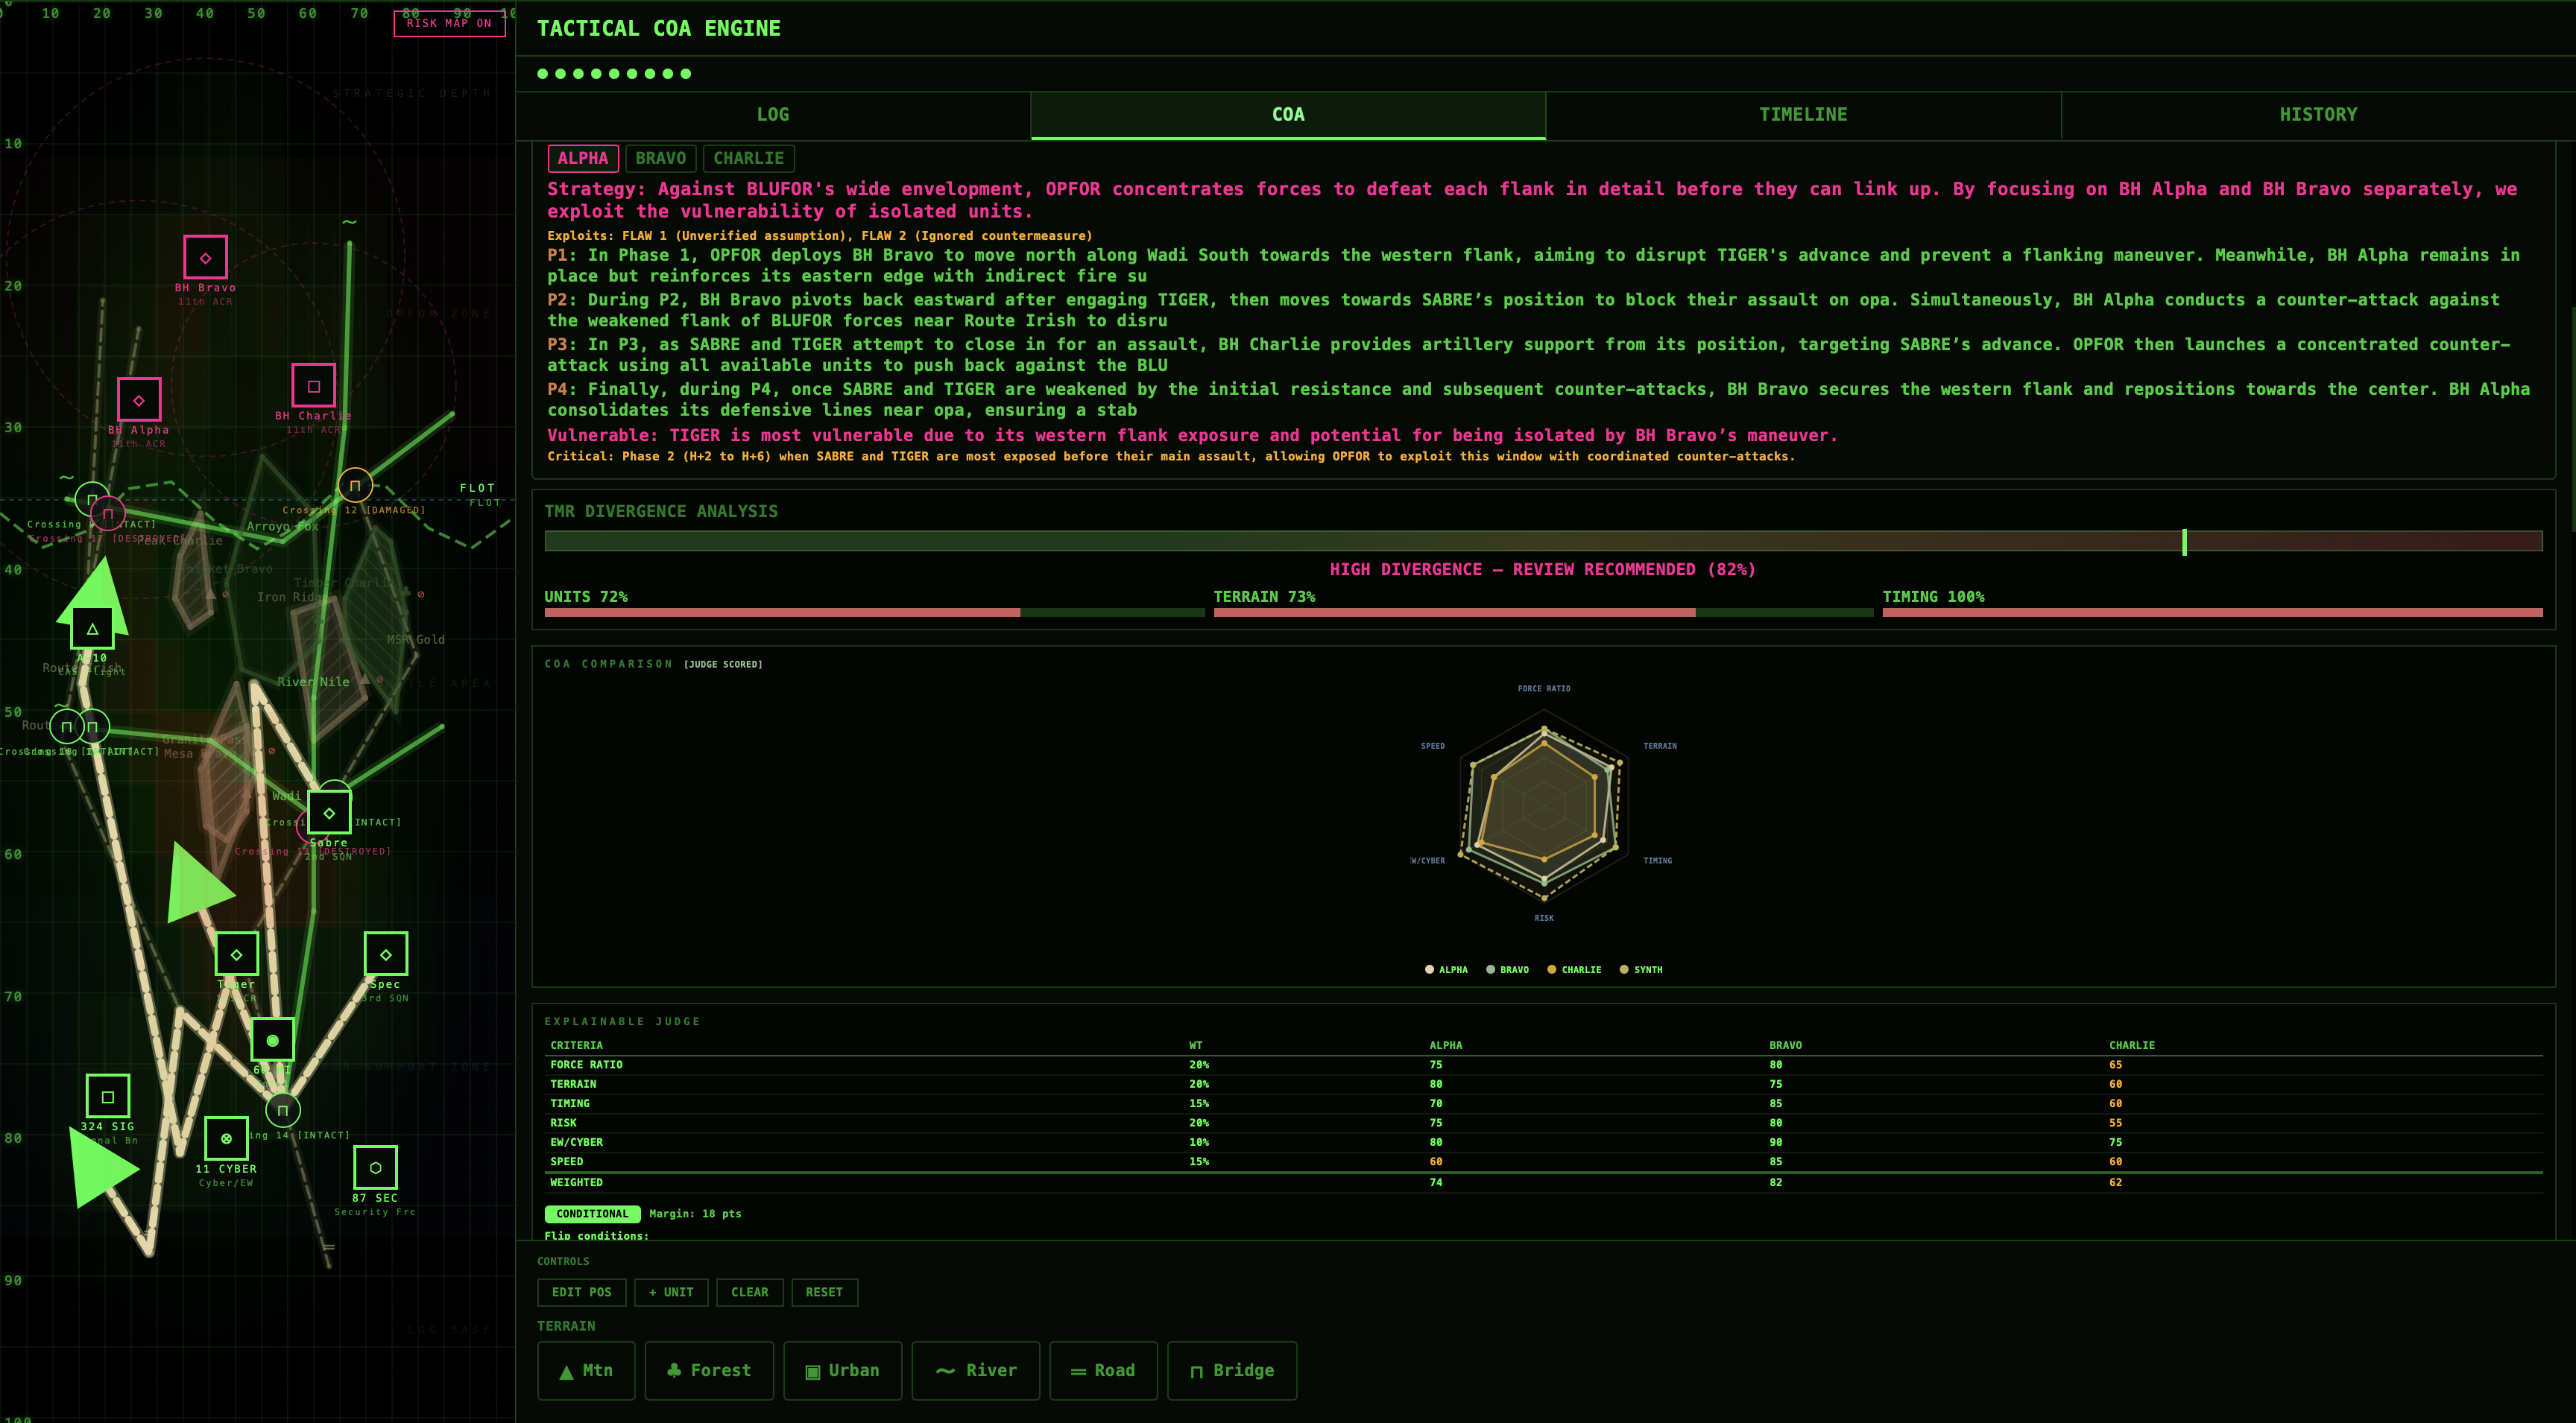The image size is (2576, 1423).
Task: Click the 324 SIG signal unit icon
Action: click(x=108, y=1096)
